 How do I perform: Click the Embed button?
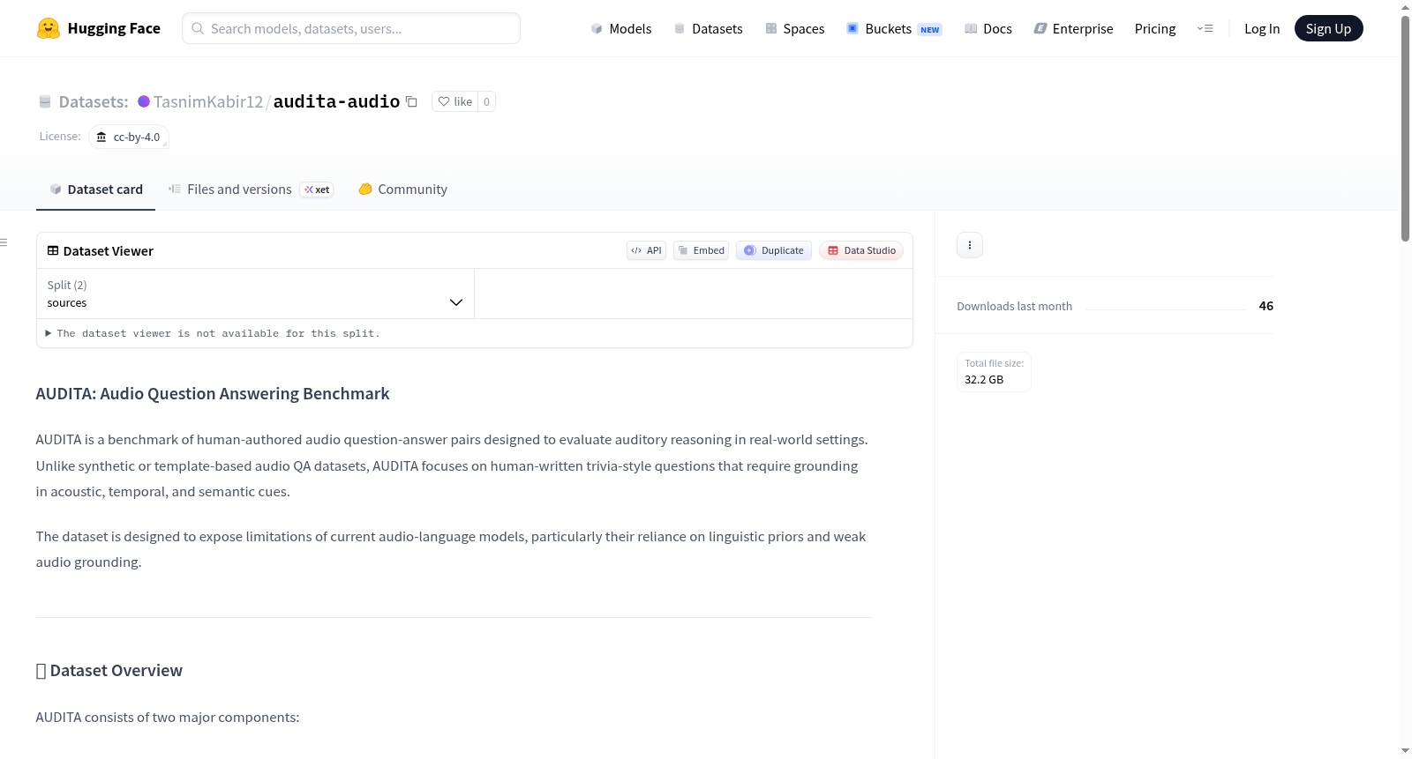pyautogui.click(x=702, y=250)
